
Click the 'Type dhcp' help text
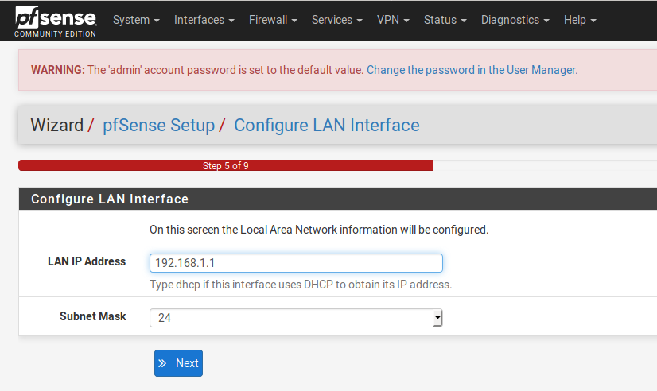pyautogui.click(x=301, y=285)
